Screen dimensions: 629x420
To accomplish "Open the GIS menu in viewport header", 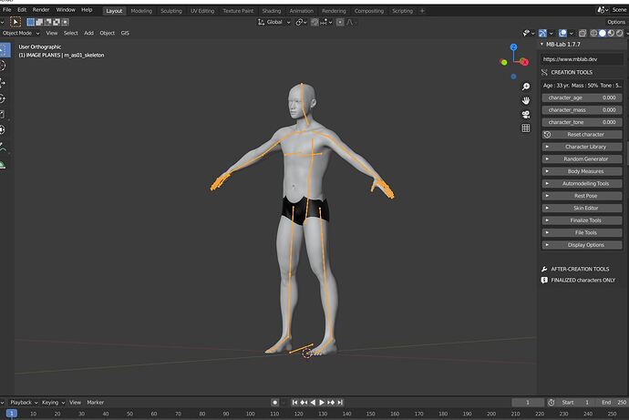I will (125, 33).
